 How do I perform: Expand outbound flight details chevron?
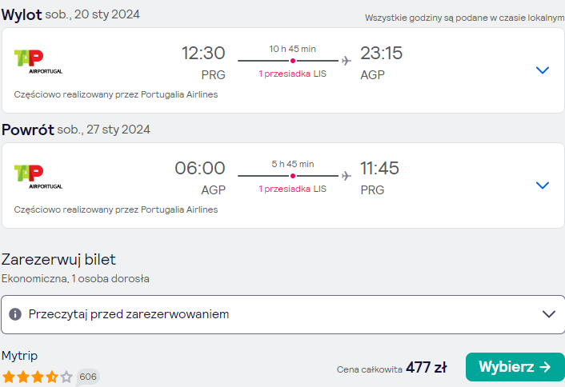tap(543, 70)
